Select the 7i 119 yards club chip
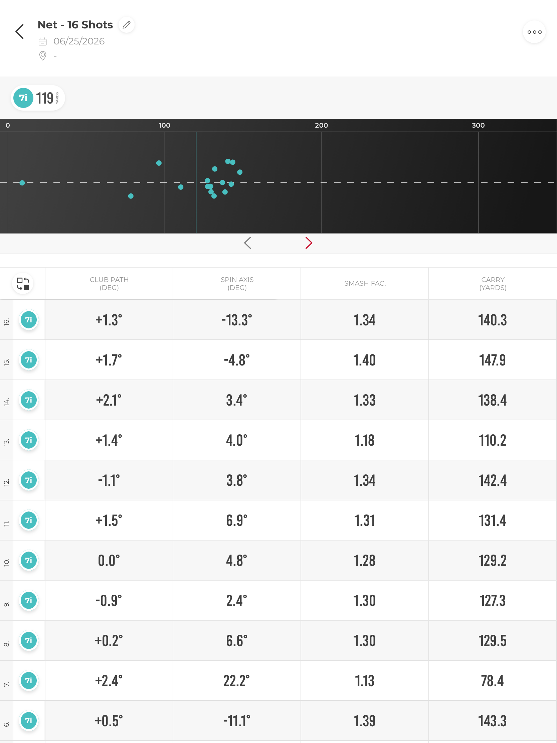Image resolution: width=557 pixels, height=743 pixels. click(38, 98)
